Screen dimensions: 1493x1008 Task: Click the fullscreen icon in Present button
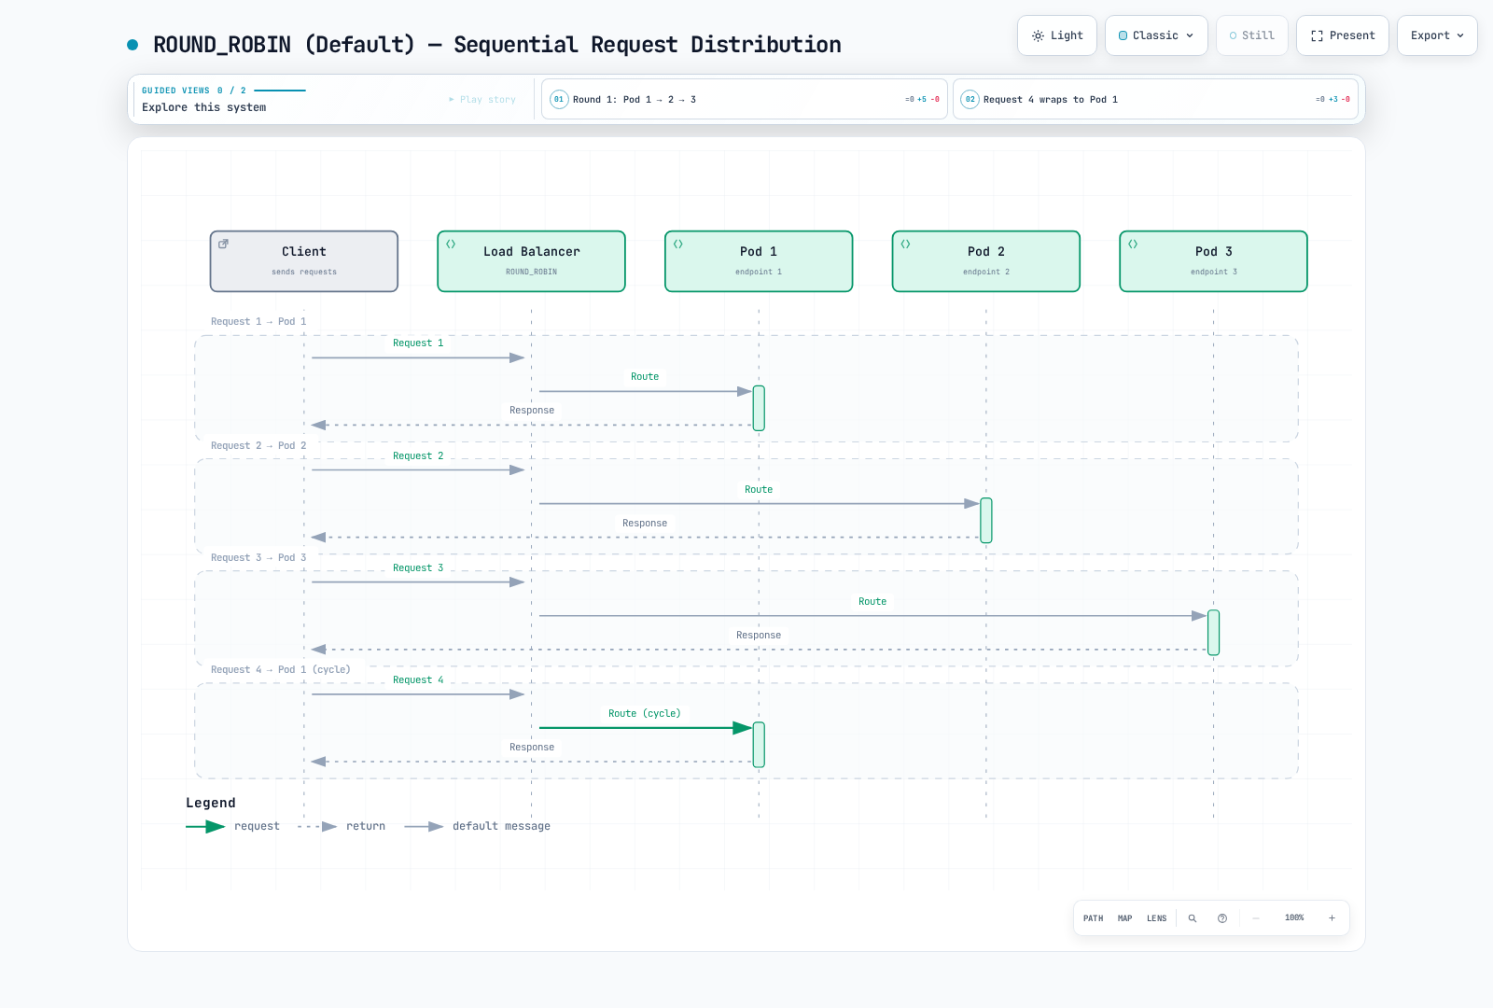[x=1317, y=35]
